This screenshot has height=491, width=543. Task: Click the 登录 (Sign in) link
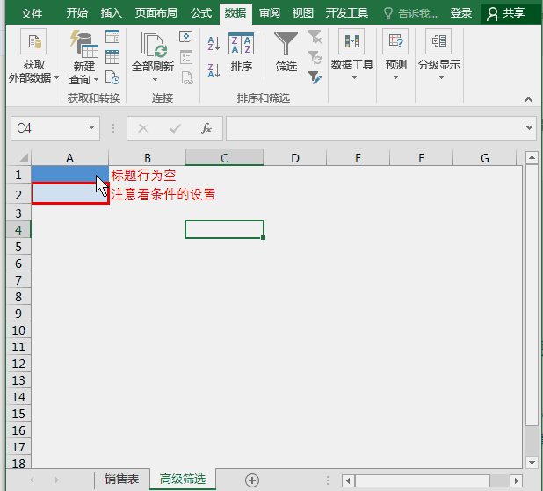460,13
